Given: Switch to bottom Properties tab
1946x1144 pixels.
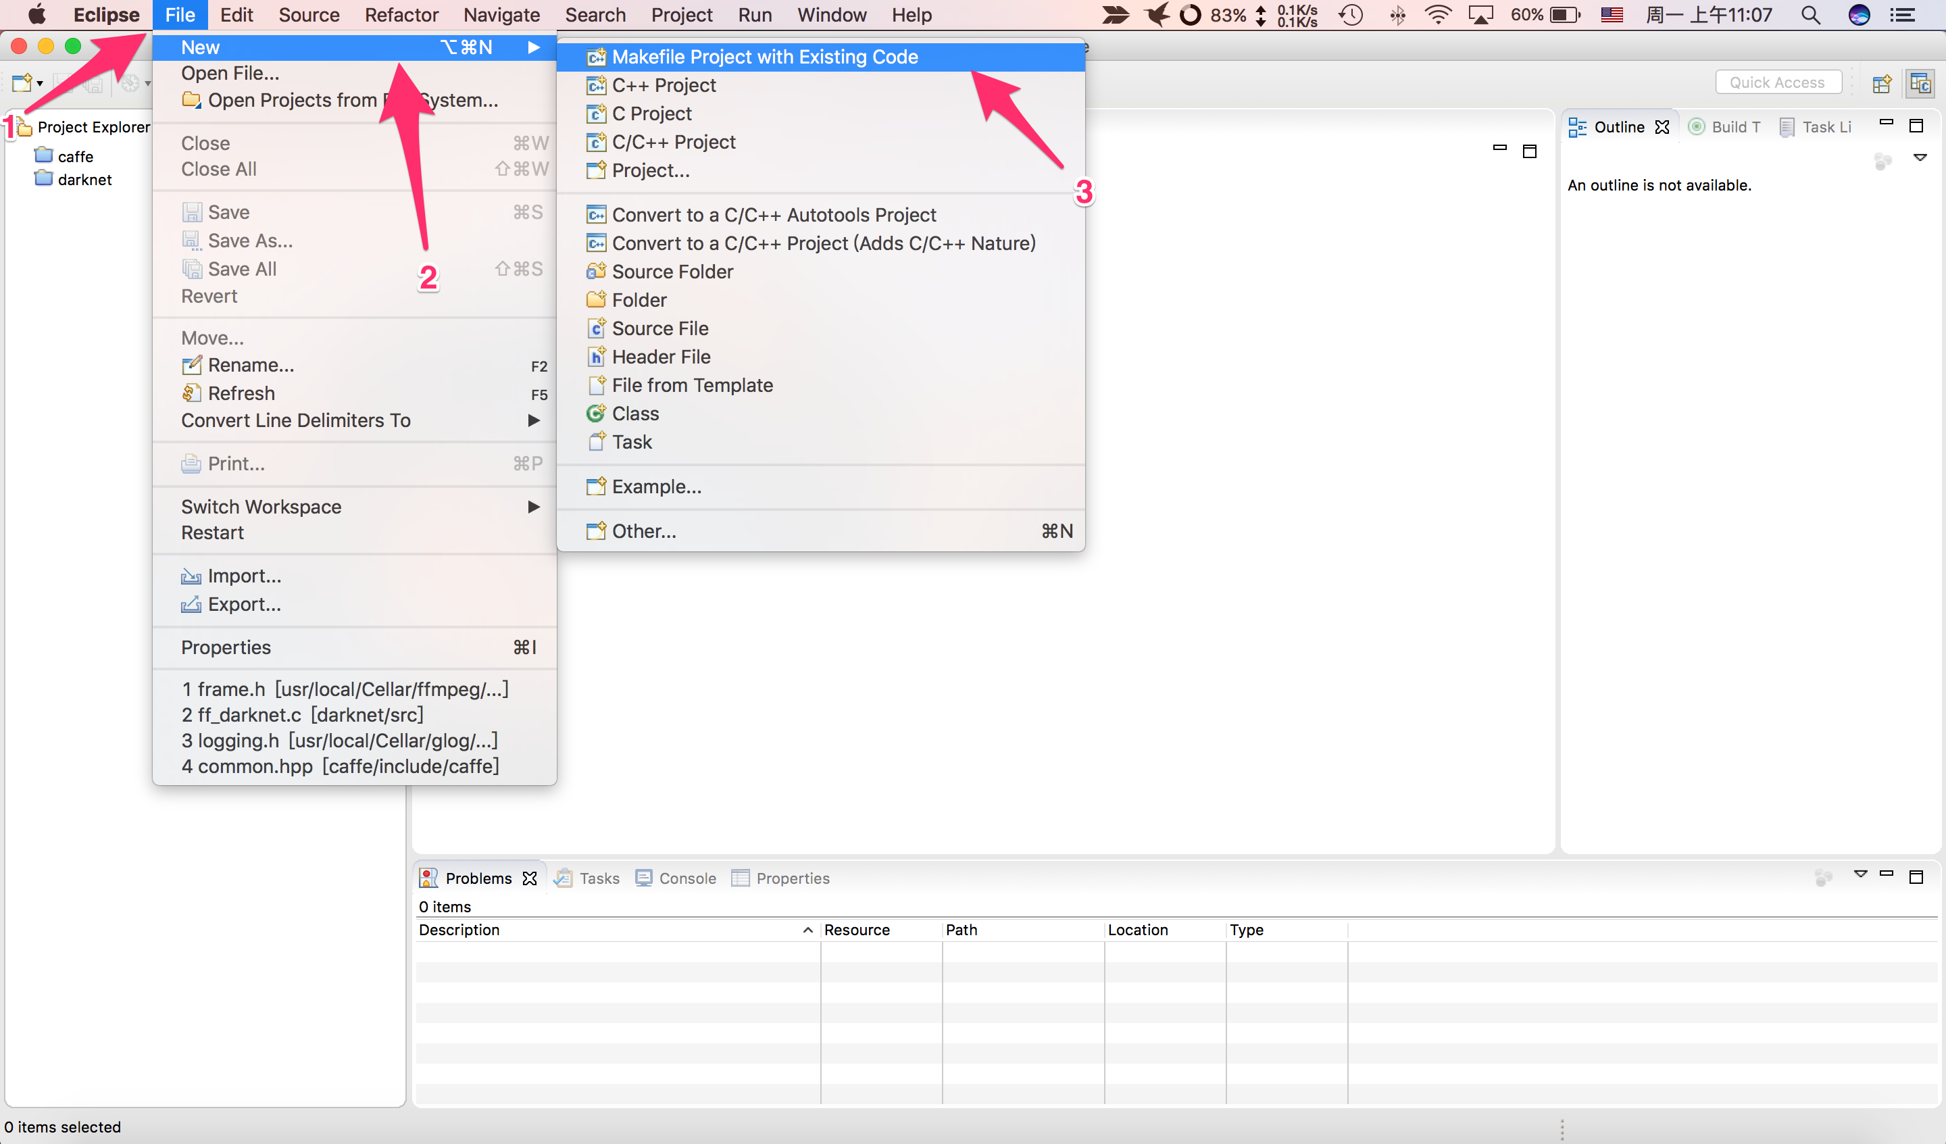Looking at the screenshot, I should click(x=780, y=878).
